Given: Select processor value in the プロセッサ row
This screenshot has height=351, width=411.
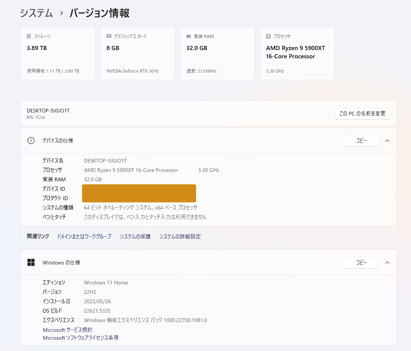Looking at the screenshot, I should point(131,170).
